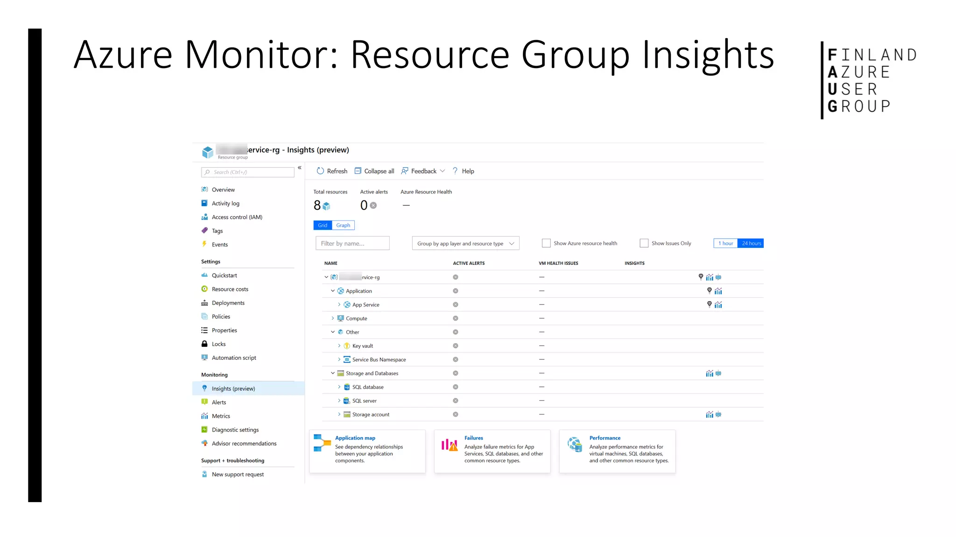Click the Help question mark icon
Image resolution: width=956 pixels, height=537 pixels.
pos(455,171)
